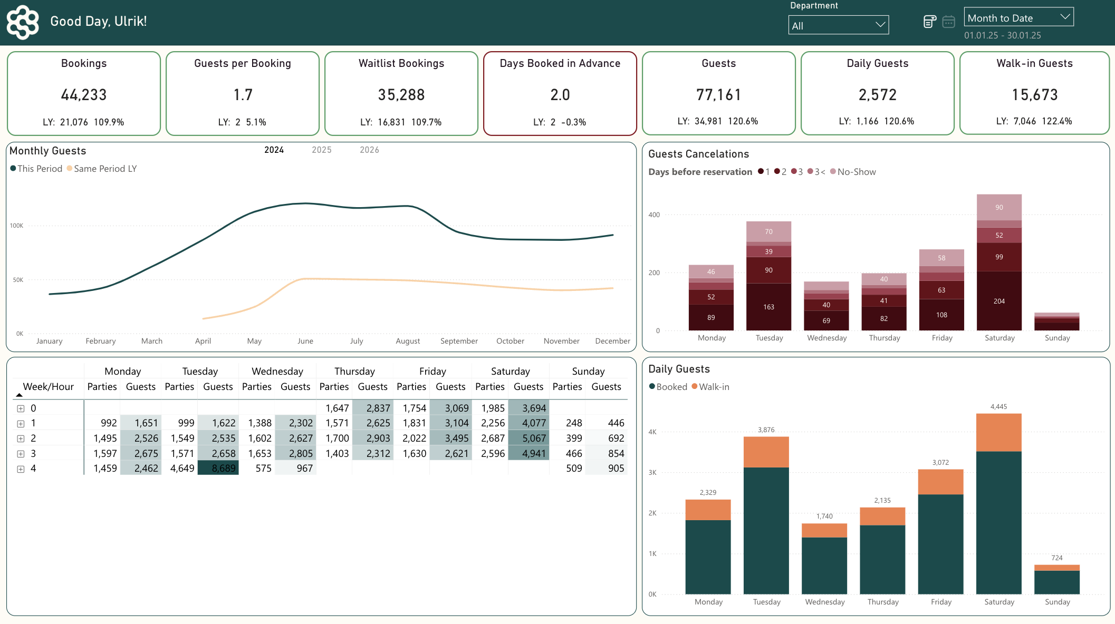The width and height of the screenshot is (1115, 624).
Task: Expand week 0 row in table
Action: pos(21,408)
